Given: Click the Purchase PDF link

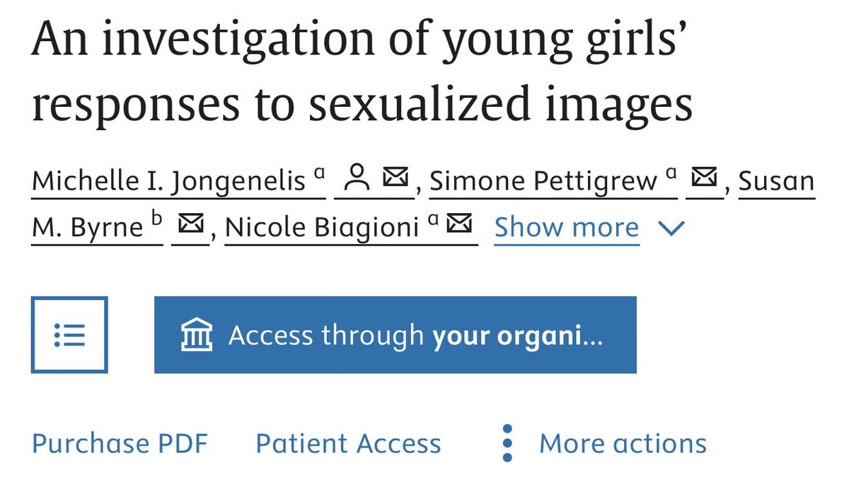Looking at the screenshot, I should coord(120,444).
